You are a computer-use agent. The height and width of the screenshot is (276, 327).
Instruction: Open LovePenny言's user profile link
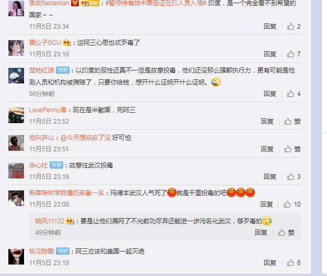48,110
